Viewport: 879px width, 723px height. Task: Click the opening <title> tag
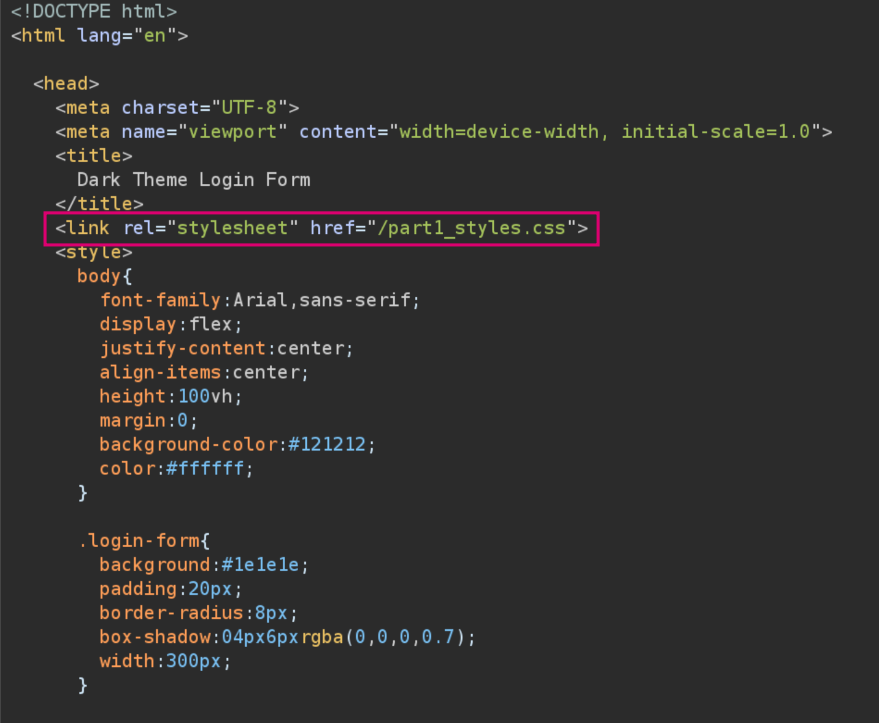[94, 156]
